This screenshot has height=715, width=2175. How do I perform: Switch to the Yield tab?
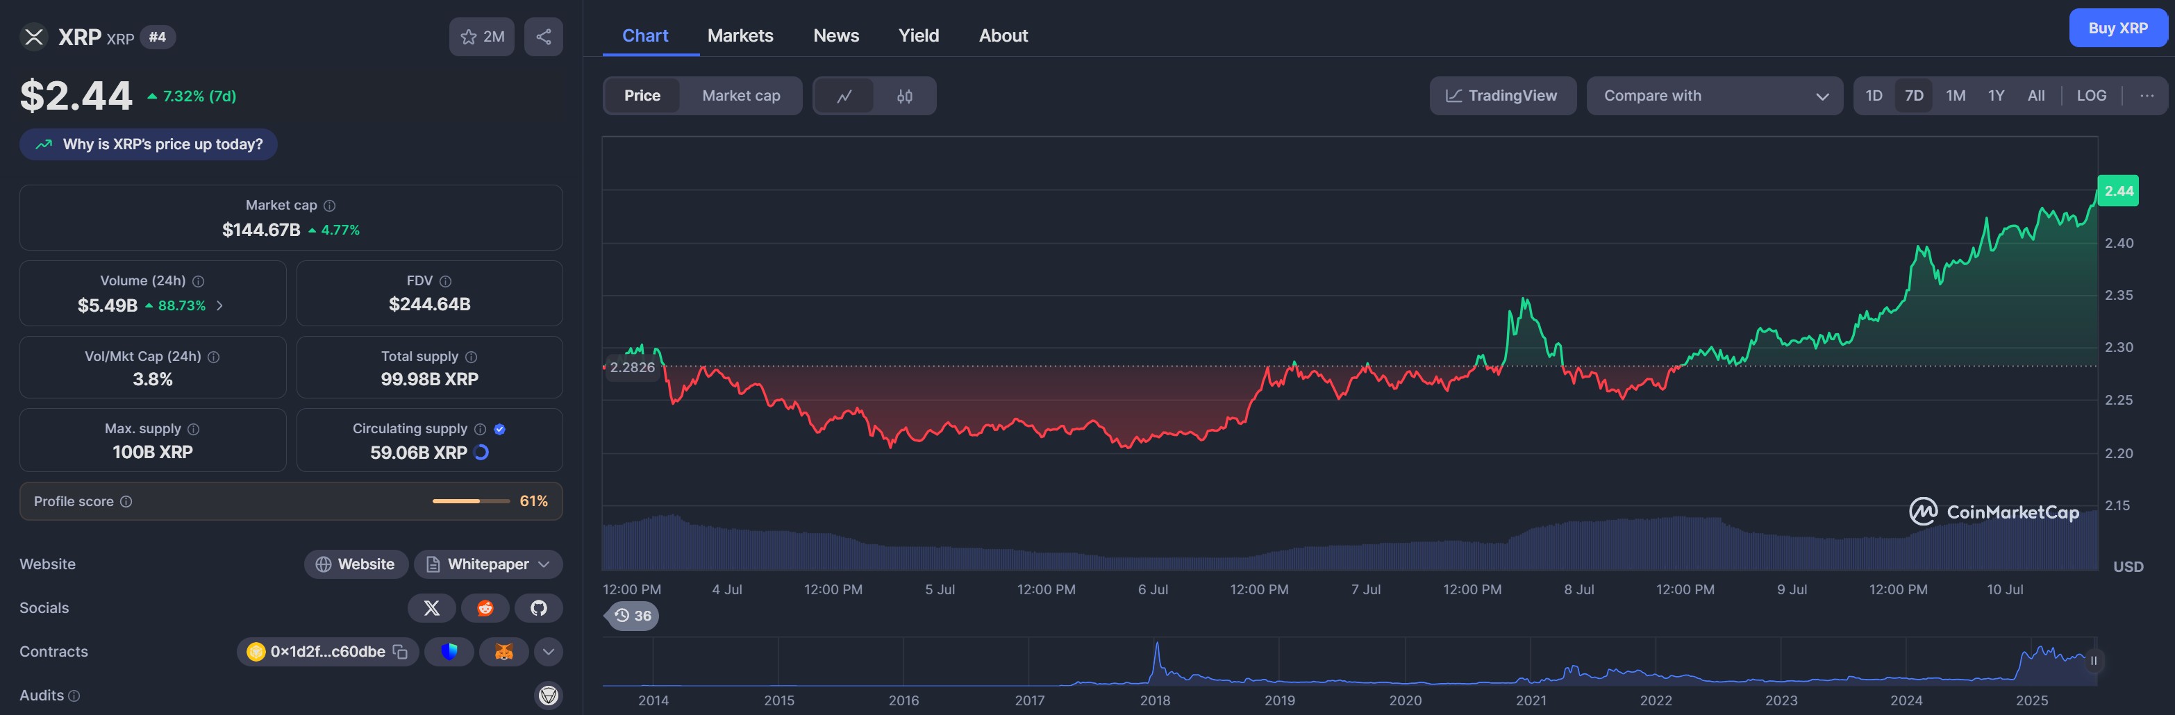(919, 35)
